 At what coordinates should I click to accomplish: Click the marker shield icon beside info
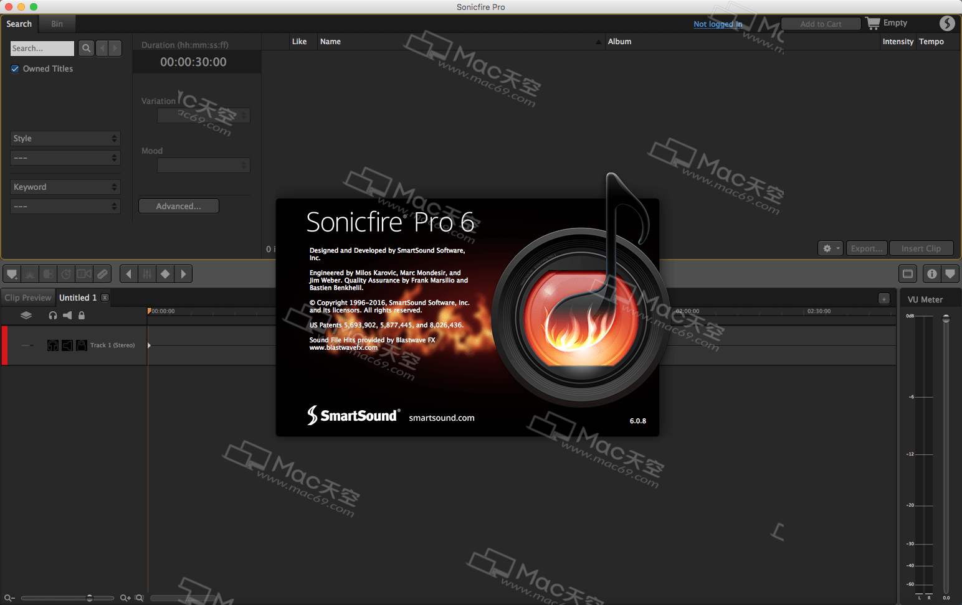(950, 274)
